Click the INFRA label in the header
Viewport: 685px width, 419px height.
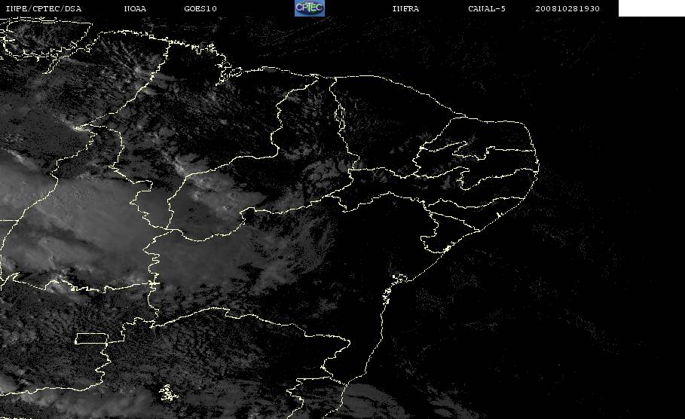[x=405, y=9]
